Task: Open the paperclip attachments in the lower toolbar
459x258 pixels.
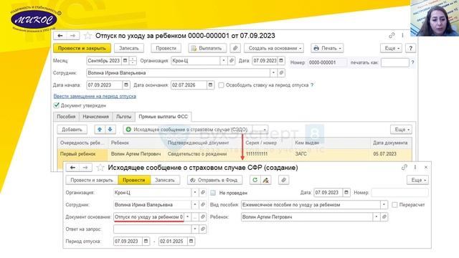Action: (x=283, y=180)
